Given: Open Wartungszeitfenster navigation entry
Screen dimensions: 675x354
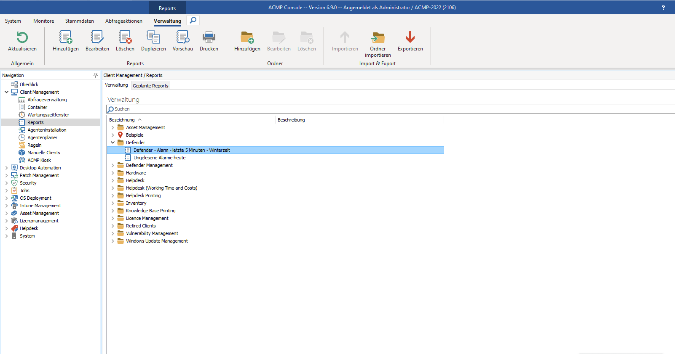Looking at the screenshot, I should [x=48, y=115].
